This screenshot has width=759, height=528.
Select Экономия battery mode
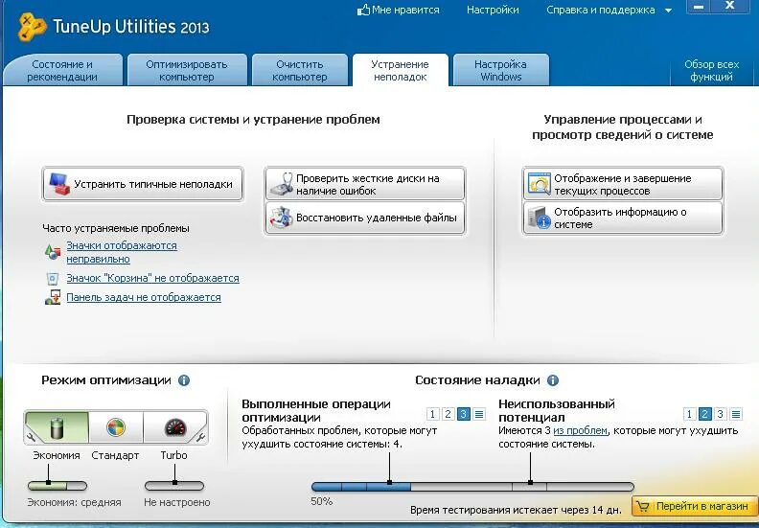tap(57, 427)
